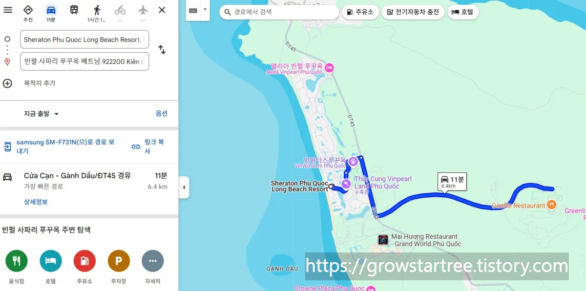Click the Sheraton Phu Quoc Long Beach Resort label
586x291 pixels.
click(299, 187)
